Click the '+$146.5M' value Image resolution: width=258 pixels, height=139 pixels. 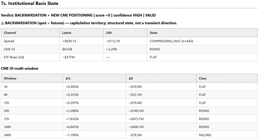pos(136,111)
